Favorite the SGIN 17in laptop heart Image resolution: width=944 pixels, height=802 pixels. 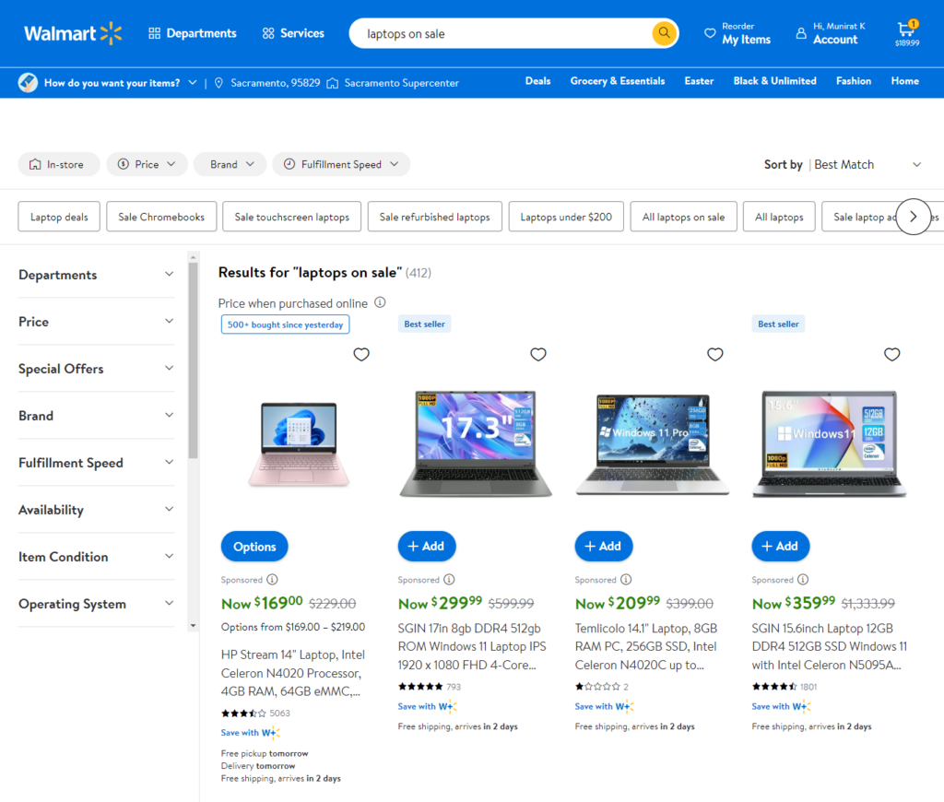(538, 355)
